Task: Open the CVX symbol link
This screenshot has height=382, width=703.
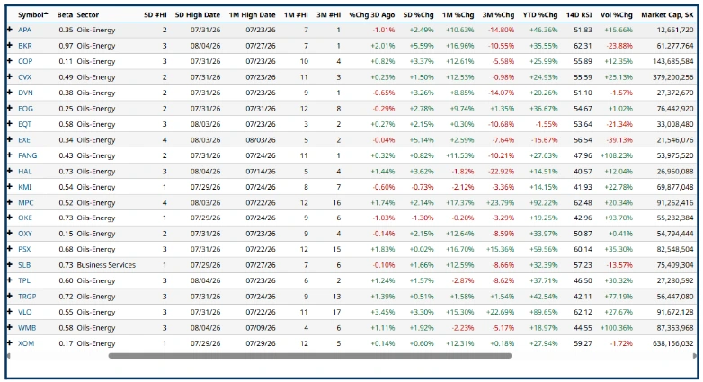Action: 24,76
